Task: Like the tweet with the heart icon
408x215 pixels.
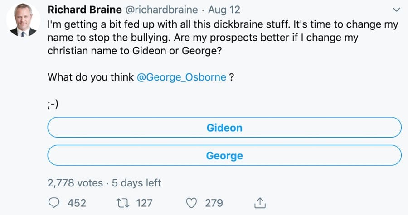Action: click(x=192, y=202)
